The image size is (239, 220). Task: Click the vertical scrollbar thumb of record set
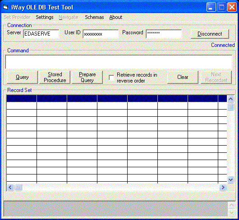pyautogui.click(x=230, y=106)
